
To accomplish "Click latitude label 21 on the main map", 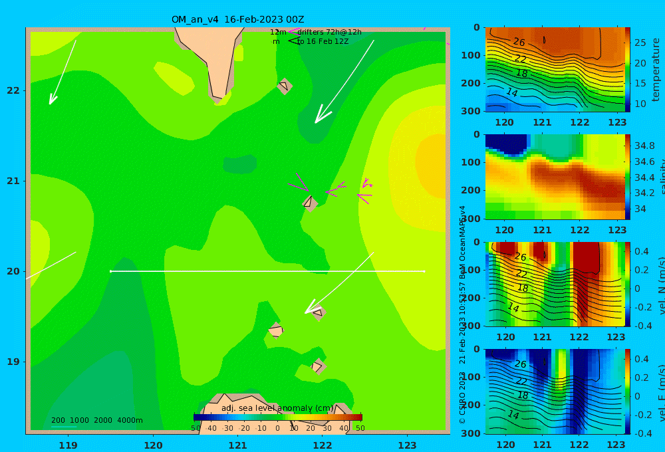I will point(13,181).
